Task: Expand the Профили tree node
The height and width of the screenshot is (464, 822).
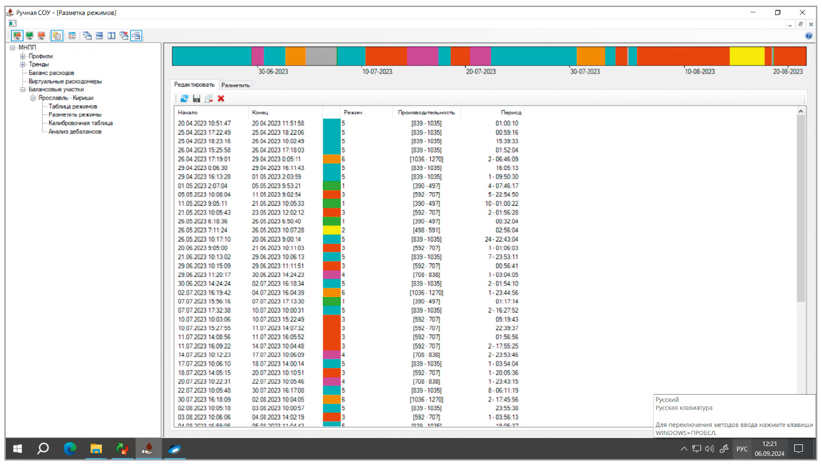Action: [23, 57]
